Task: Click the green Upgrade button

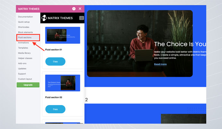Action: (28, 85)
